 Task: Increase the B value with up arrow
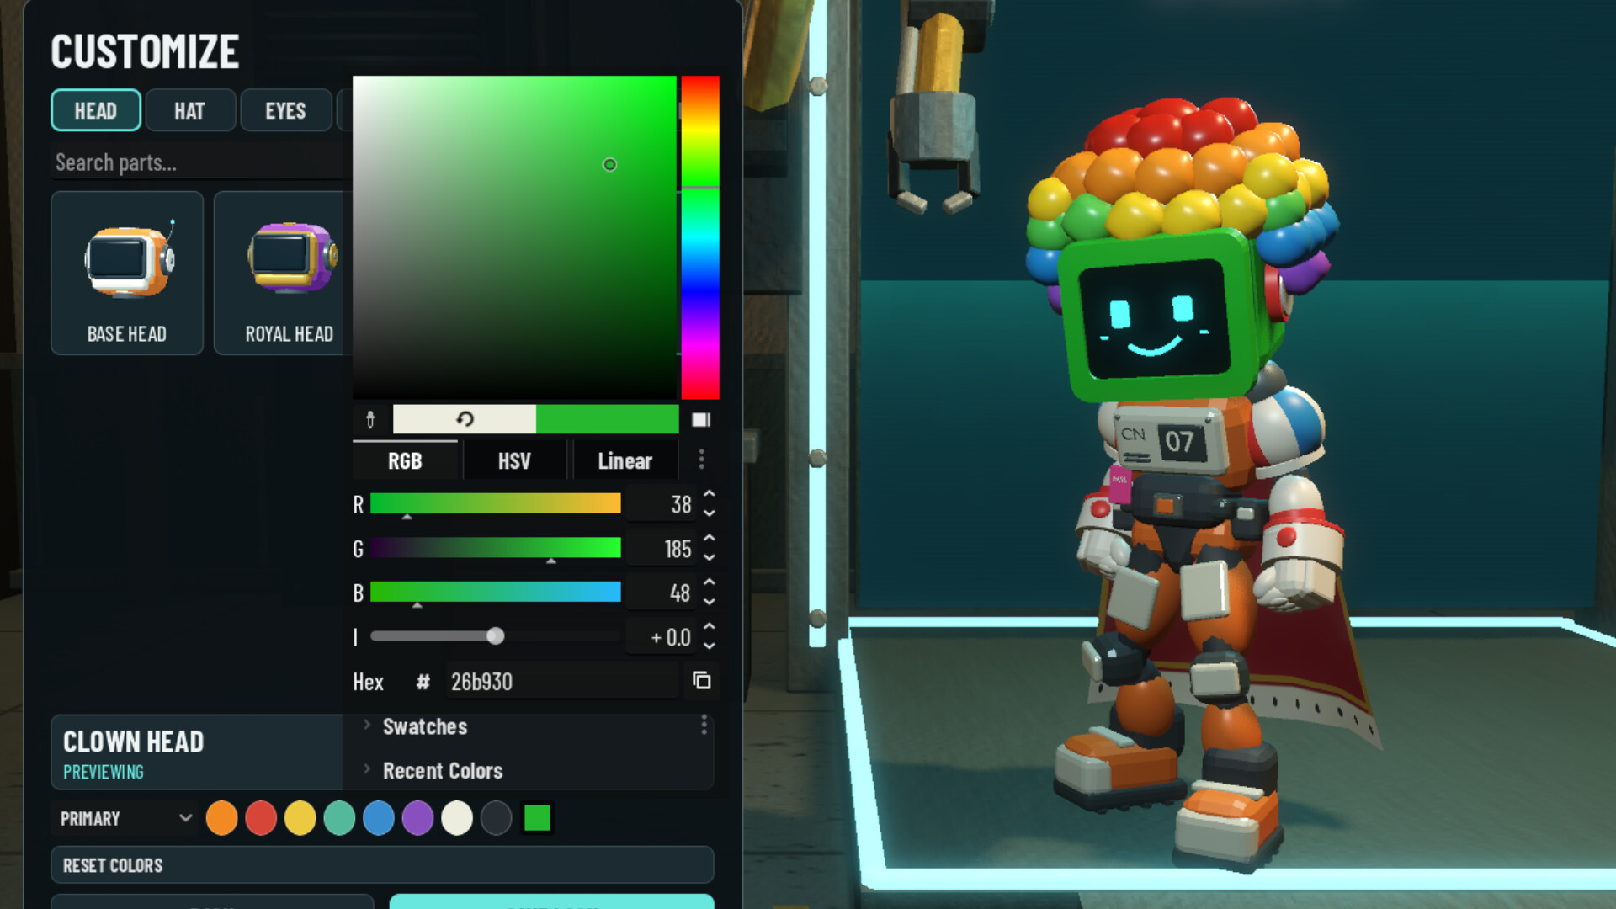pyautogui.click(x=710, y=582)
